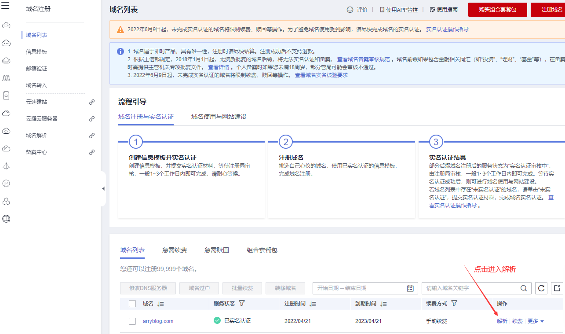Screen dimensions: 565x334
Task: Click the 转移域名 button
Action: [x=285, y=288]
